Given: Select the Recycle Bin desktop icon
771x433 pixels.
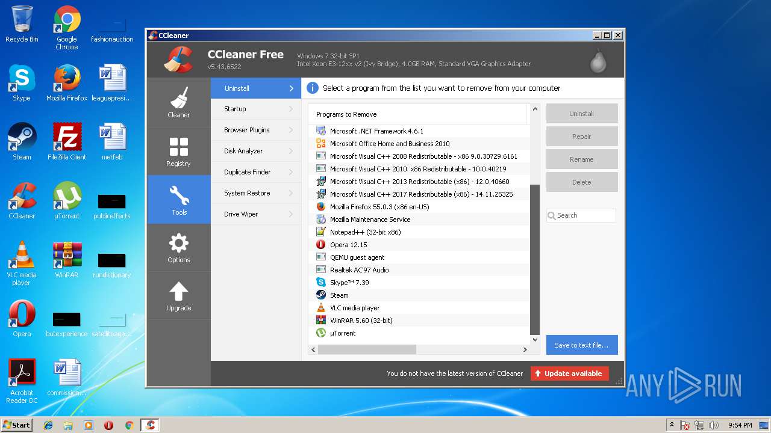Looking at the screenshot, I should click(22, 24).
